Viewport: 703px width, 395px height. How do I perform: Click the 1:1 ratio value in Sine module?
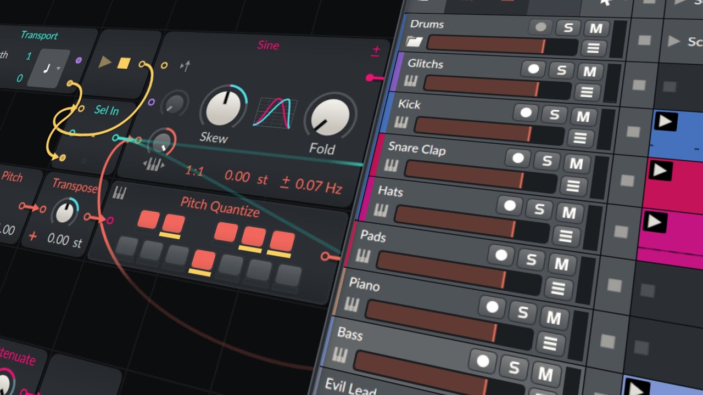coord(194,172)
